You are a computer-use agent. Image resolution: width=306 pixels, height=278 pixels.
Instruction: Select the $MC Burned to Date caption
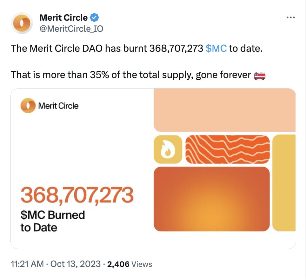(53, 221)
